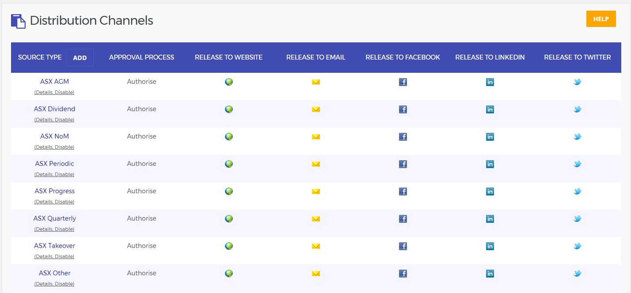Open Details link under ASX Periodic

[44, 175]
